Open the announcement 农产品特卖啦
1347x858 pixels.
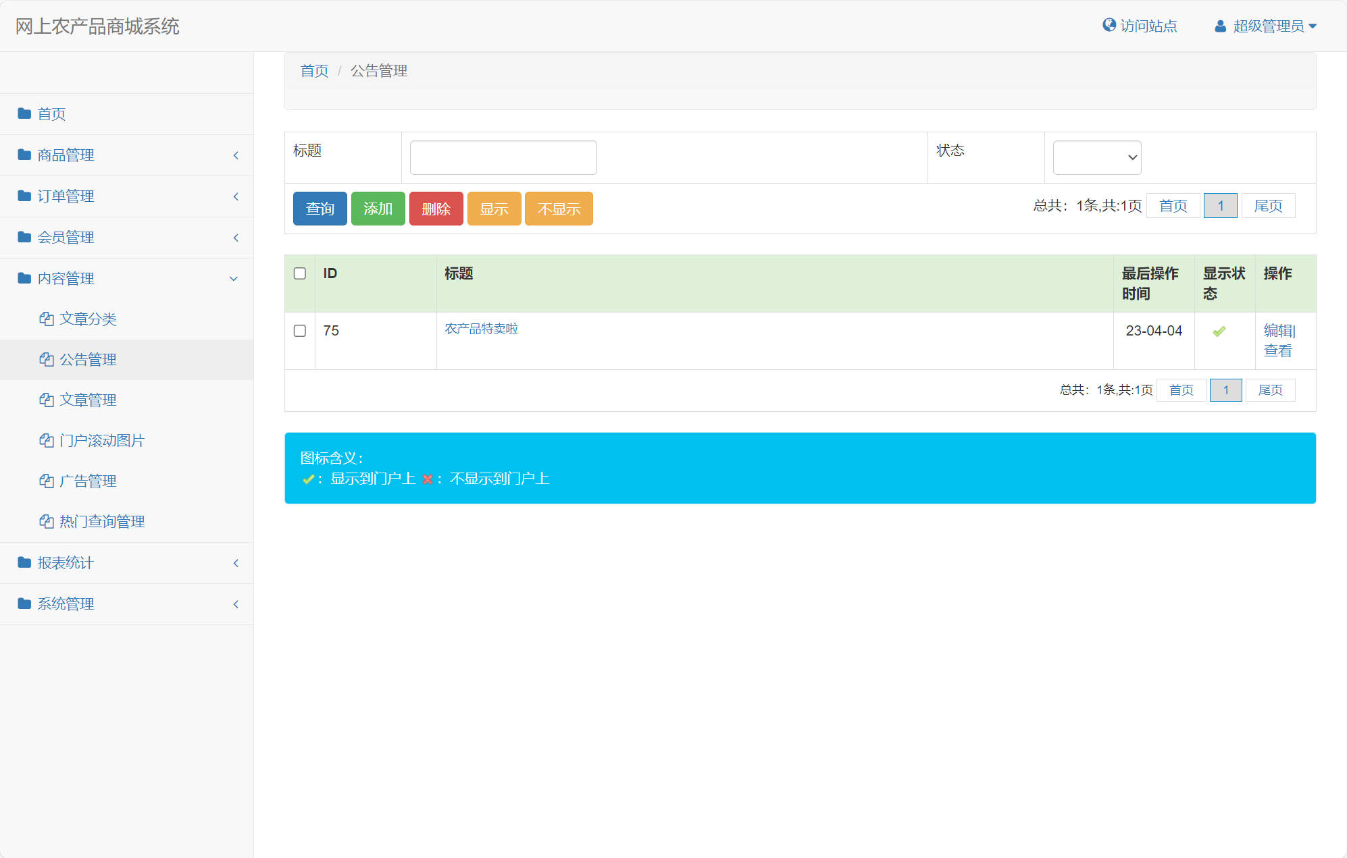pyautogui.click(x=482, y=329)
